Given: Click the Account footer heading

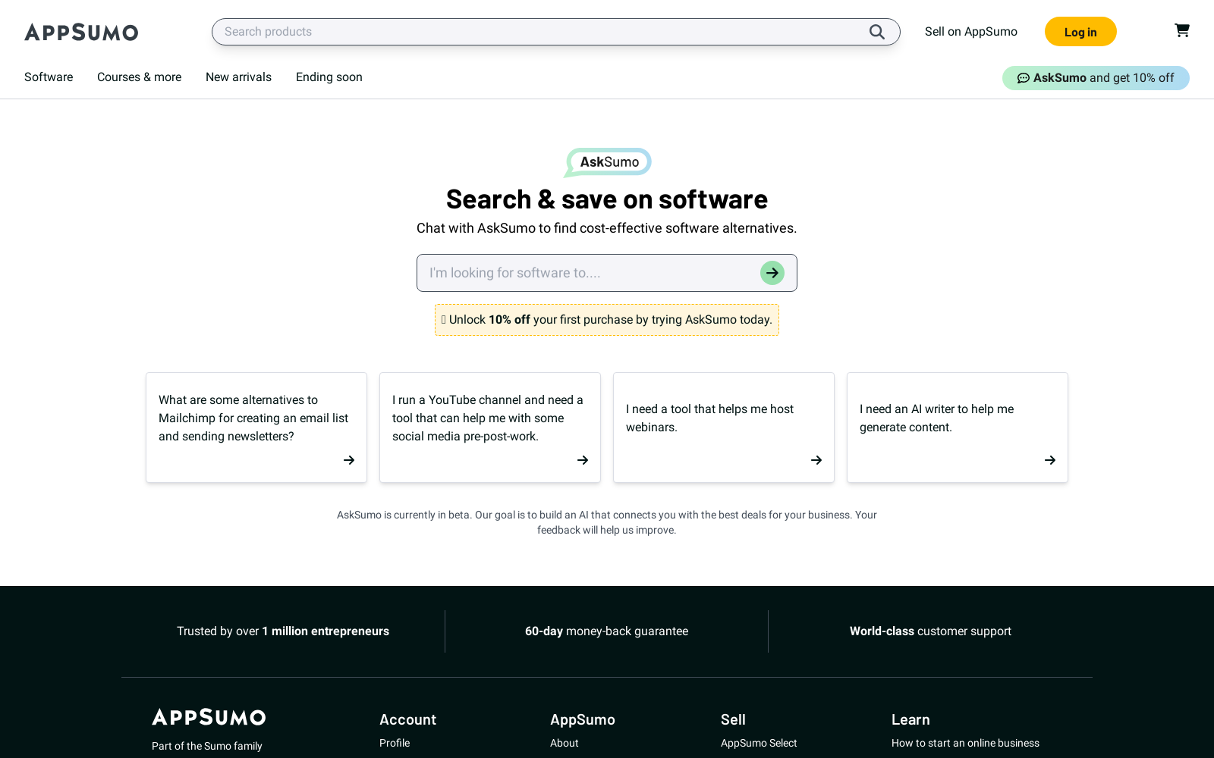Looking at the screenshot, I should pyautogui.click(x=408, y=720).
